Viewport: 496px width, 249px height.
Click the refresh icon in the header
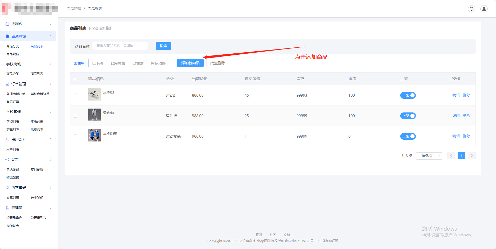tap(471, 9)
